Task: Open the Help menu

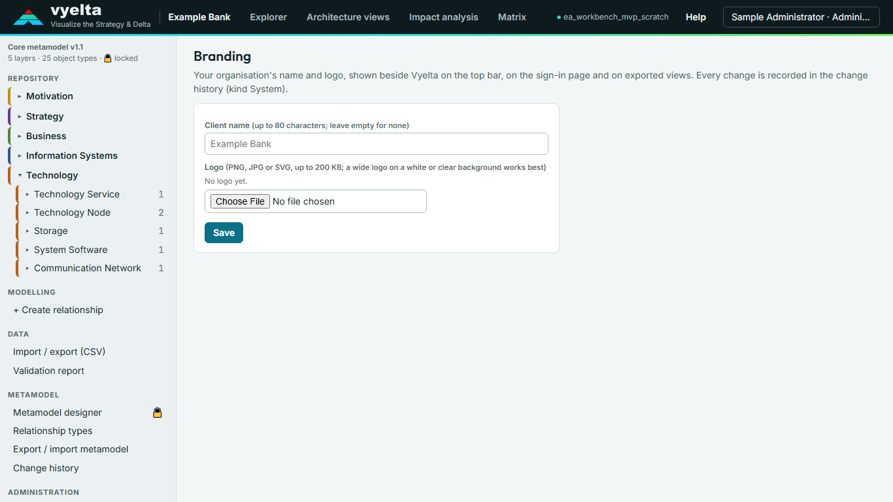Action: point(696,17)
